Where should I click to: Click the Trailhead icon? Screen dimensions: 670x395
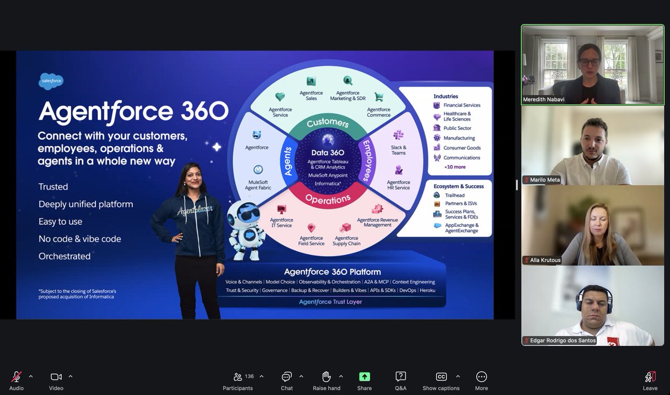pyautogui.click(x=438, y=195)
